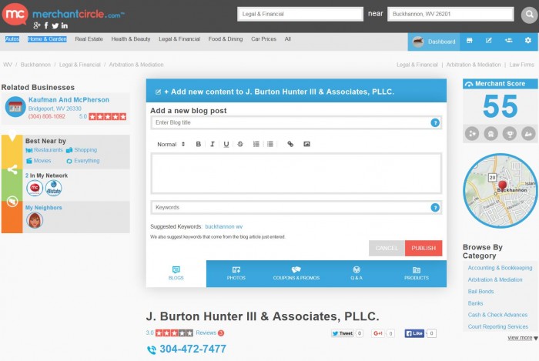Click the suggested keyword buckhannon wv
This screenshot has width=539, height=361.
[224, 227]
